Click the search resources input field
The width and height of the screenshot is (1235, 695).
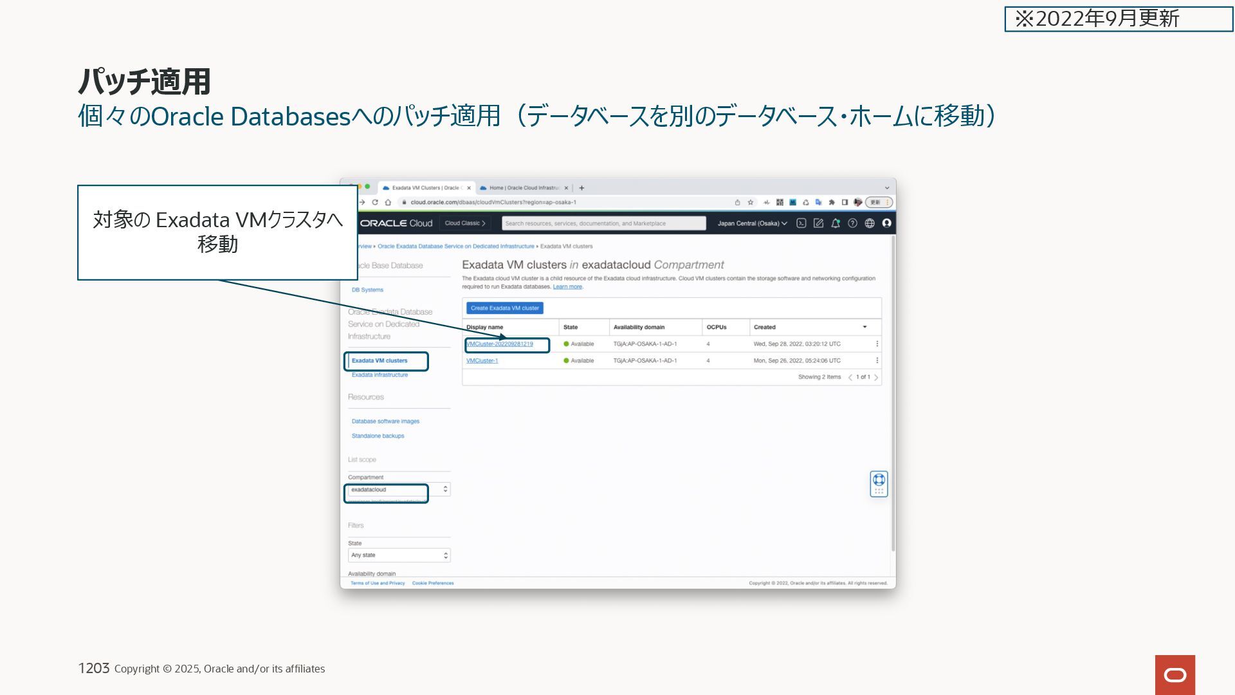point(603,223)
